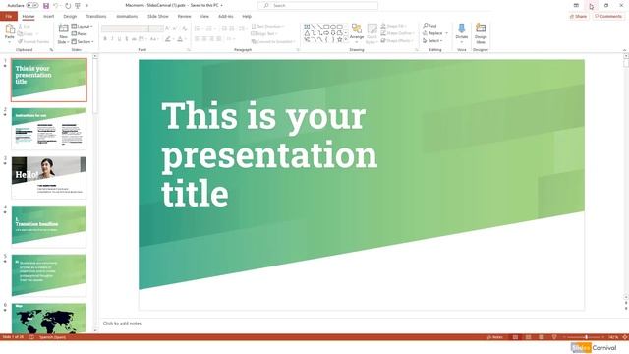Open the File menu tab

pyautogui.click(x=9, y=16)
